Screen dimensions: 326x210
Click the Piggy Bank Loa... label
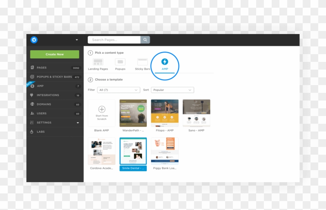coord(165,168)
